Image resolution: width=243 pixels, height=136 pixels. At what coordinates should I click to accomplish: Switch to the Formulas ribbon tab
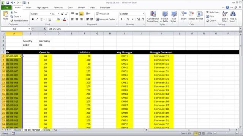[x=58, y=8]
